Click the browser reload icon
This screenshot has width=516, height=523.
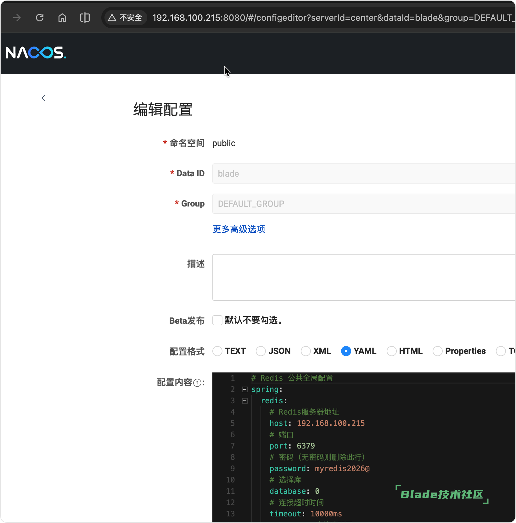40,18
